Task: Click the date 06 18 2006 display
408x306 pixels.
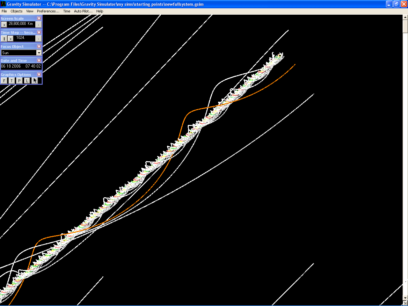Action: [x=11, y=66]
